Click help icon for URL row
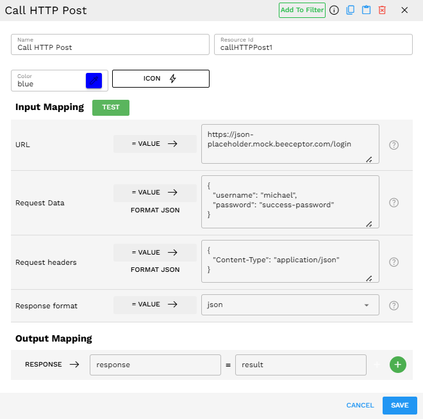The height and width of the screenshot is (419, 423). (394, 145)
